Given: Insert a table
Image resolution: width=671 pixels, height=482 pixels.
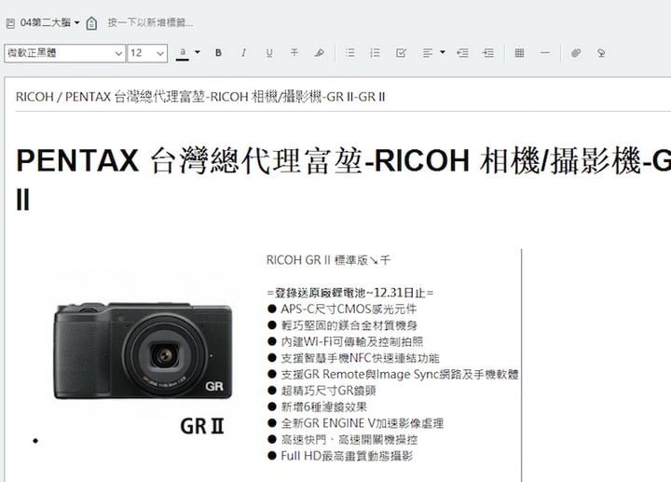Looking at the screenshot, I should click(x=519, y=53).
